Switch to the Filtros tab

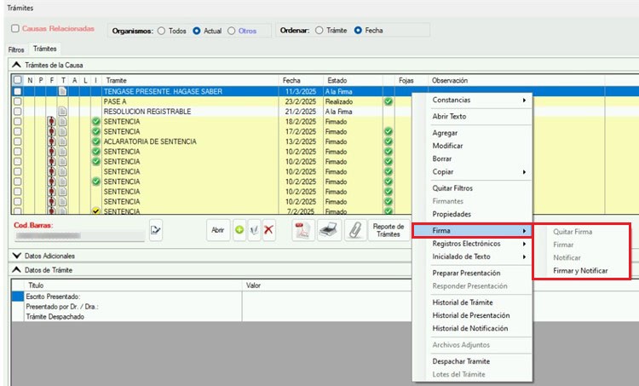coord(16,50)
